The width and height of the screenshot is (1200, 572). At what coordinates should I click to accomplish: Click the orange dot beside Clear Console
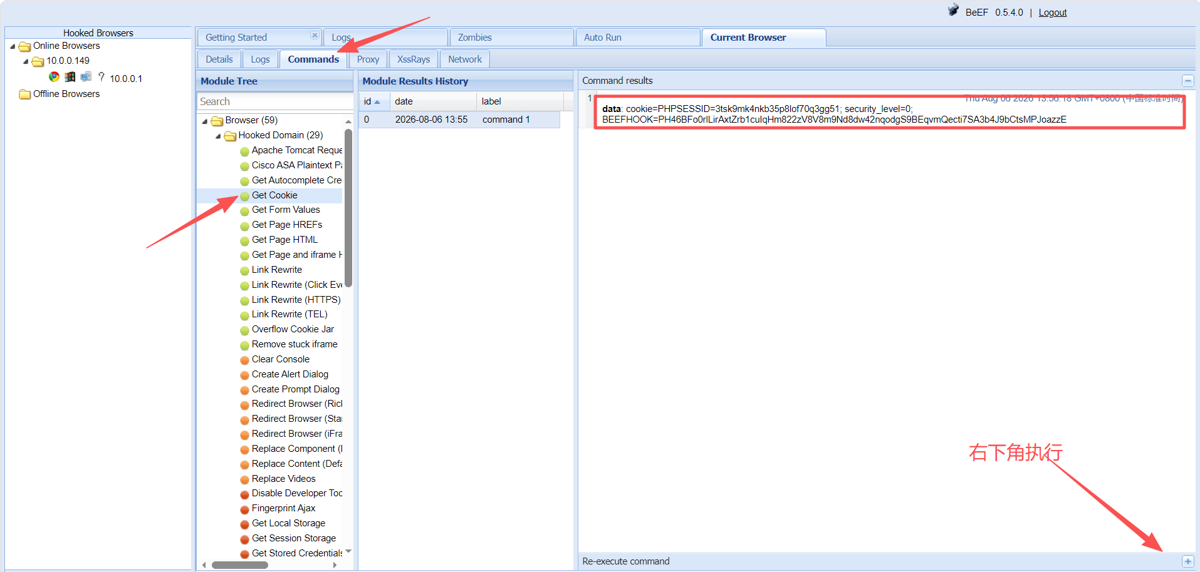point(245,360)
